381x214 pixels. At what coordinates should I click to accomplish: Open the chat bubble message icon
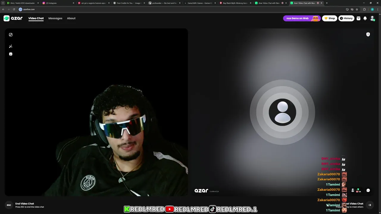click(x=368, y=190)
